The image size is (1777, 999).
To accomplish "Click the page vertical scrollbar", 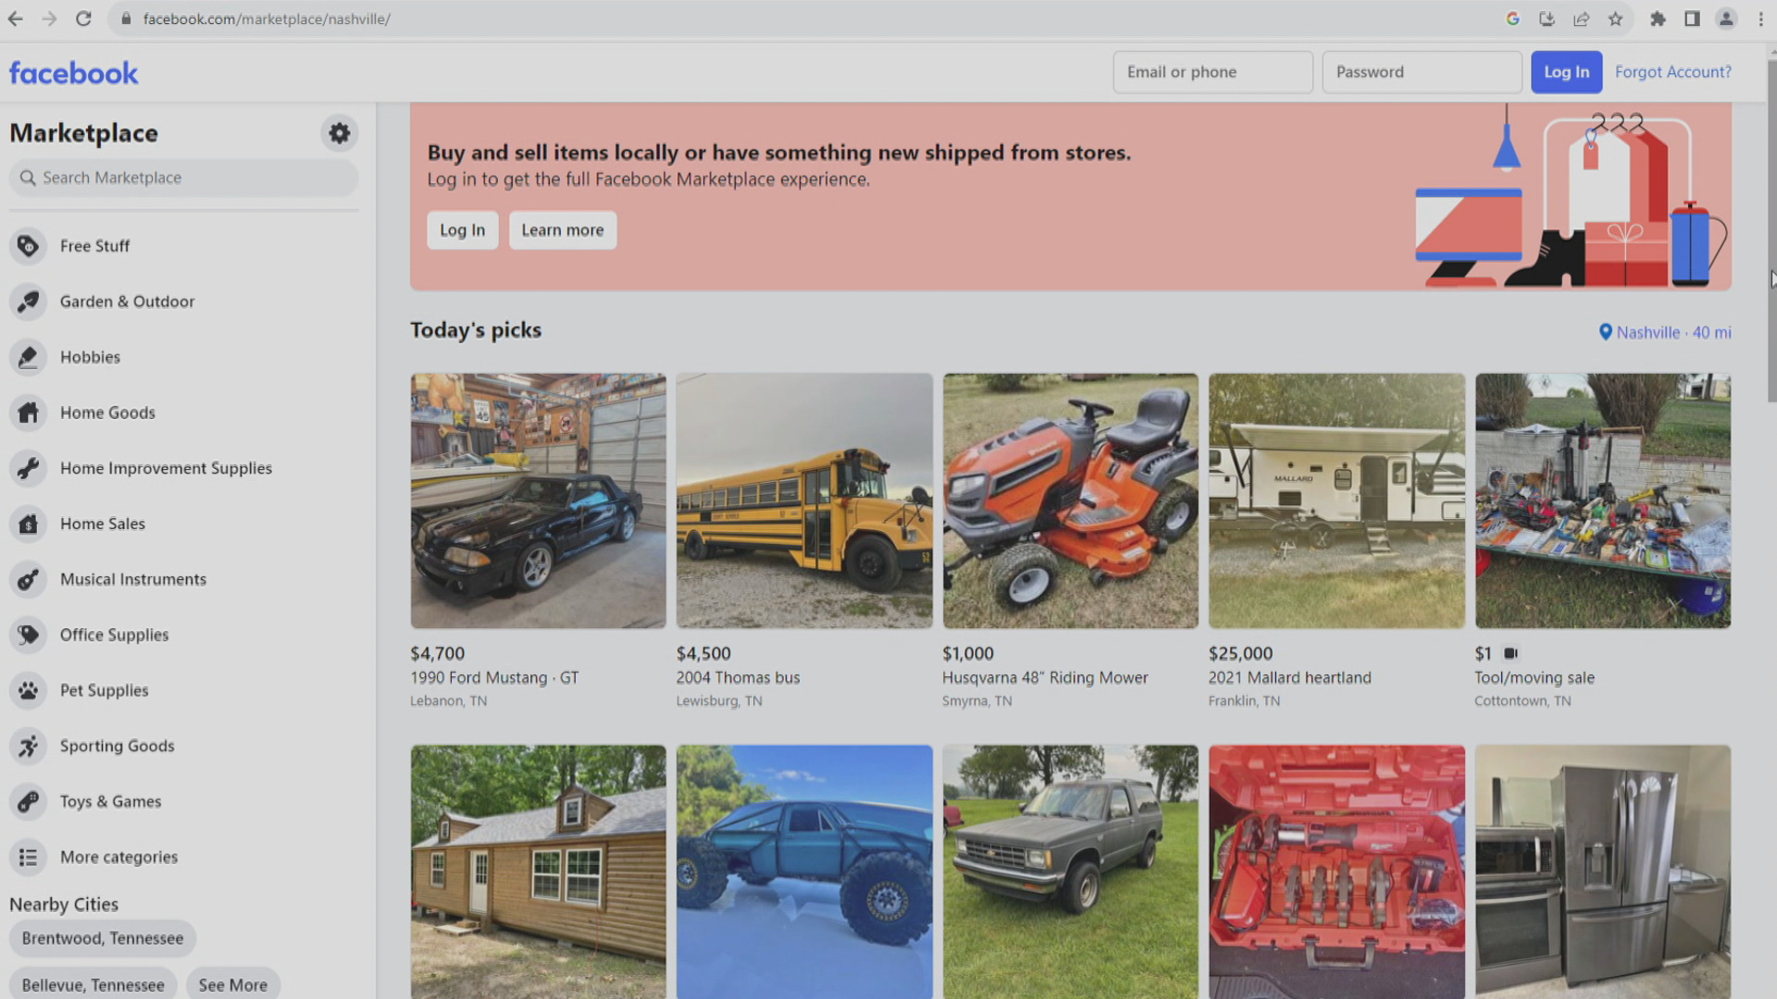I will (x=1771, y=231).
